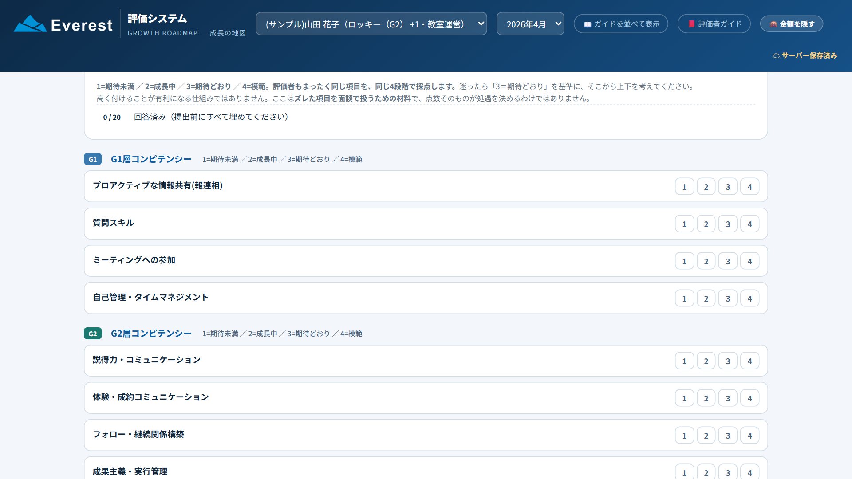Click the 0 / 20 answered counter

coord(112,117)
